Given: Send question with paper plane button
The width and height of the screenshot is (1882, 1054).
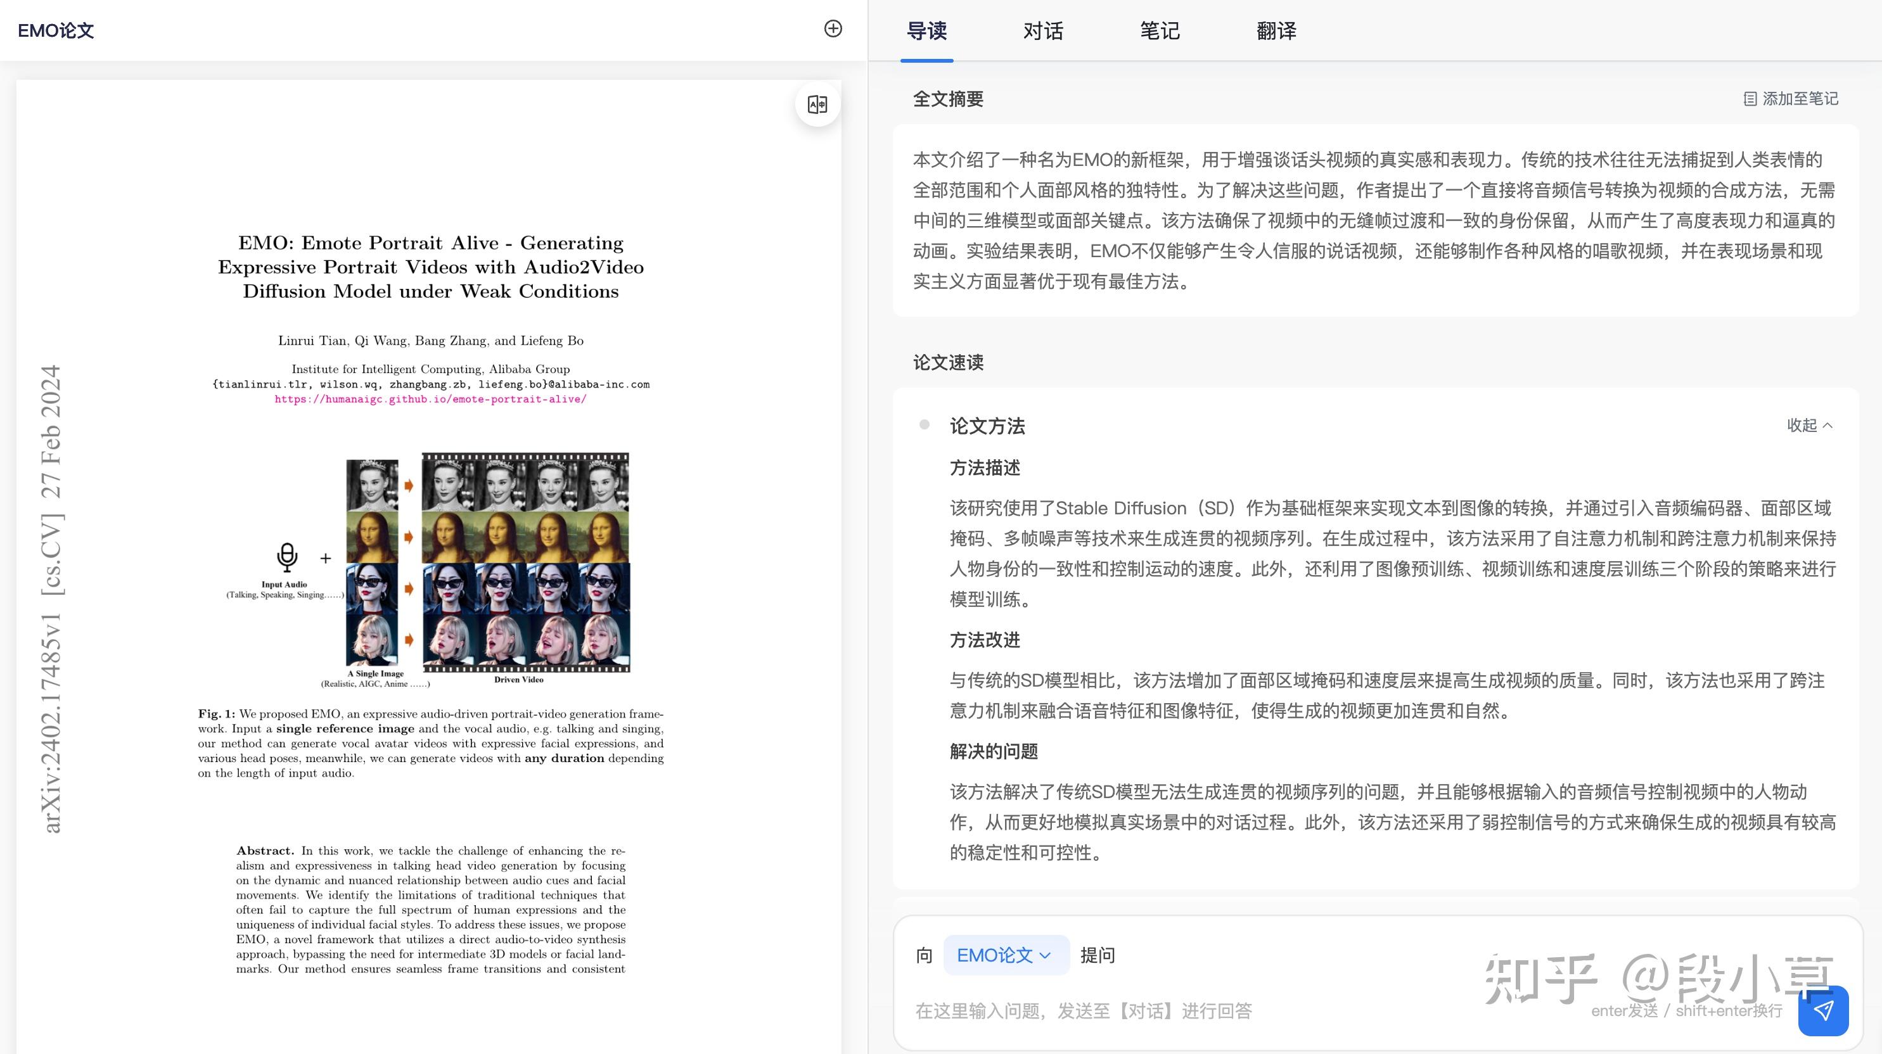Looking at the screenshot, I should (x=1823, y=1010).
